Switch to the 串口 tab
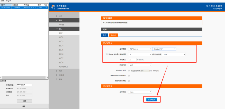 pos(104,35)
